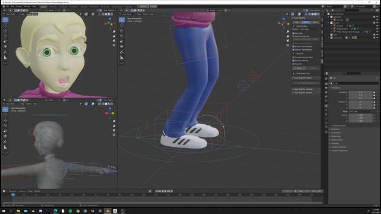Expand the Custom Properties panel
381x214 pixels.
point(339,150)
